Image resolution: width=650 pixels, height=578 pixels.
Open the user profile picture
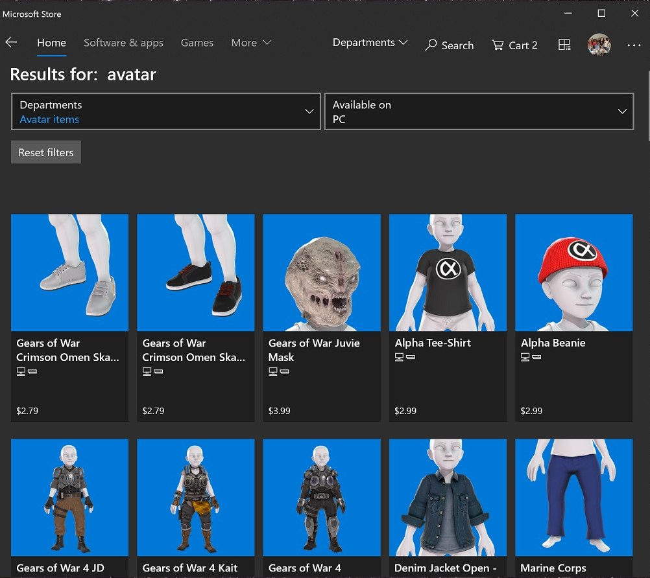(599, 44)
